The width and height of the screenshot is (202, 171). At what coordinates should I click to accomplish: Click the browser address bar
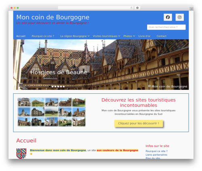tap(96, 8)
